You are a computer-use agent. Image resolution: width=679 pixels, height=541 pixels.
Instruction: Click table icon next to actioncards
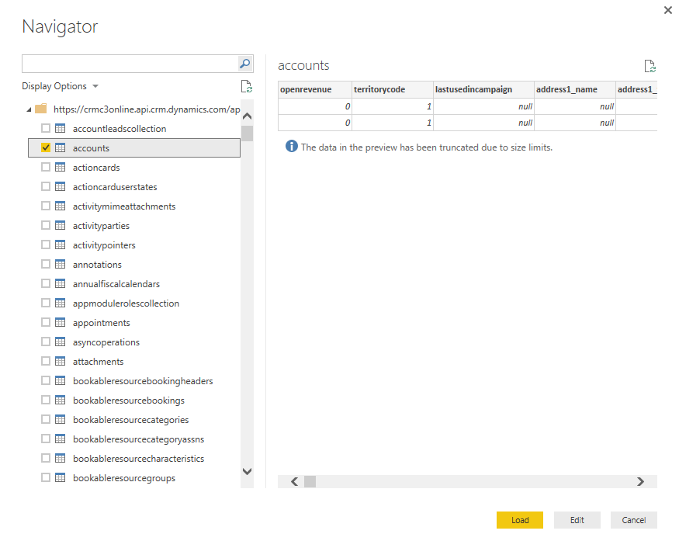[x=61, y=167]
